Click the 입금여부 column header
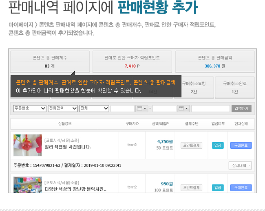 click(218, 124)
